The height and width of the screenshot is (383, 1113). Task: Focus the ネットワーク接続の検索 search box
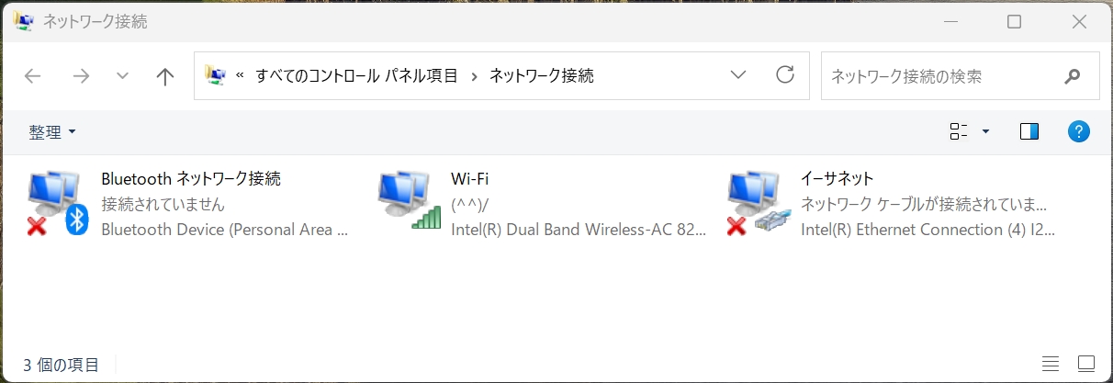coord(937,76)
